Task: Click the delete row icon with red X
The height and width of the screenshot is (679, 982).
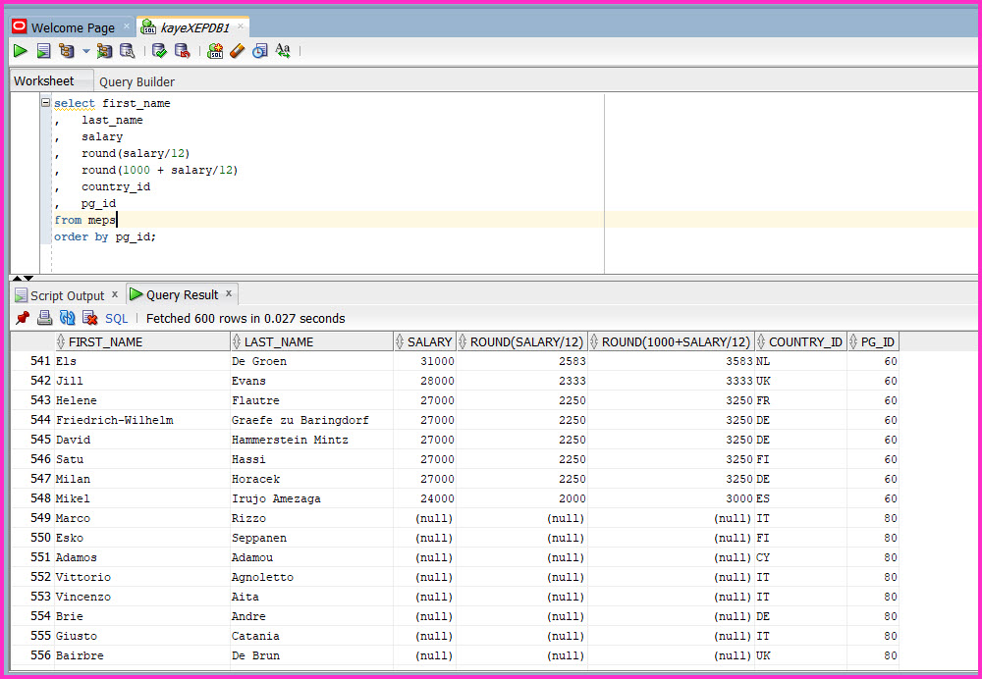Action: point(89,319)
